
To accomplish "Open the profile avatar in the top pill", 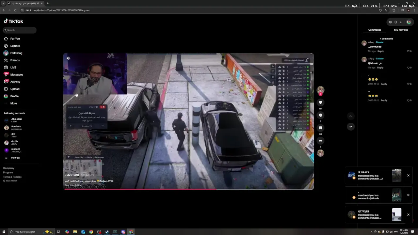I will point(409,22).
